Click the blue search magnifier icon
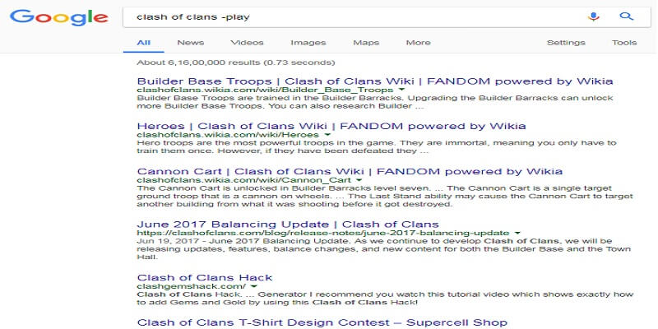This screenshot has height=329, width=658. point(626,16)
